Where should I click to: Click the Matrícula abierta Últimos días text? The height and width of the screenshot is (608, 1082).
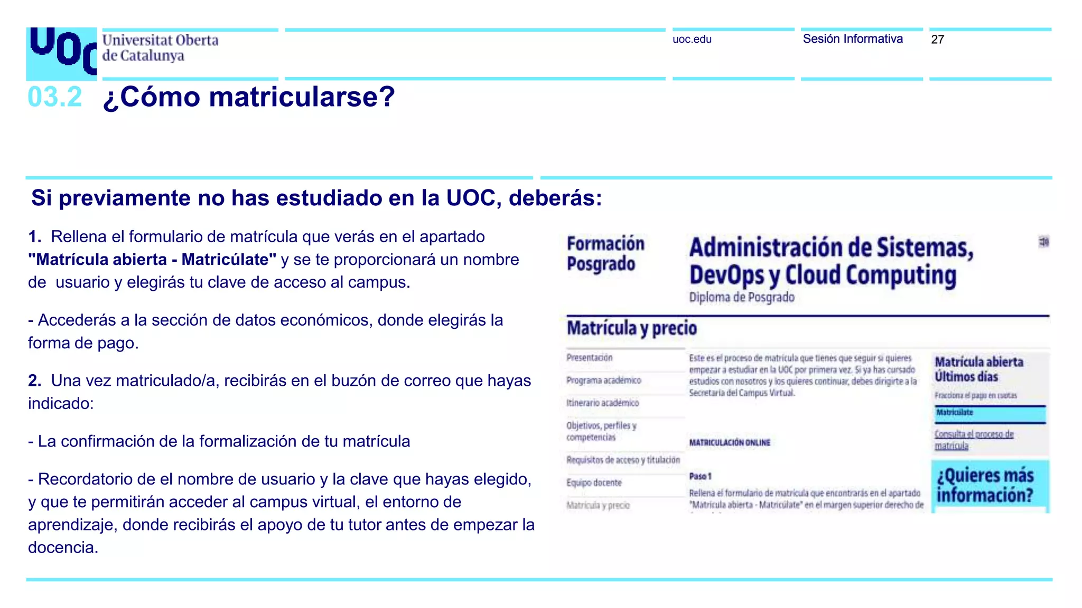(979, 369)
